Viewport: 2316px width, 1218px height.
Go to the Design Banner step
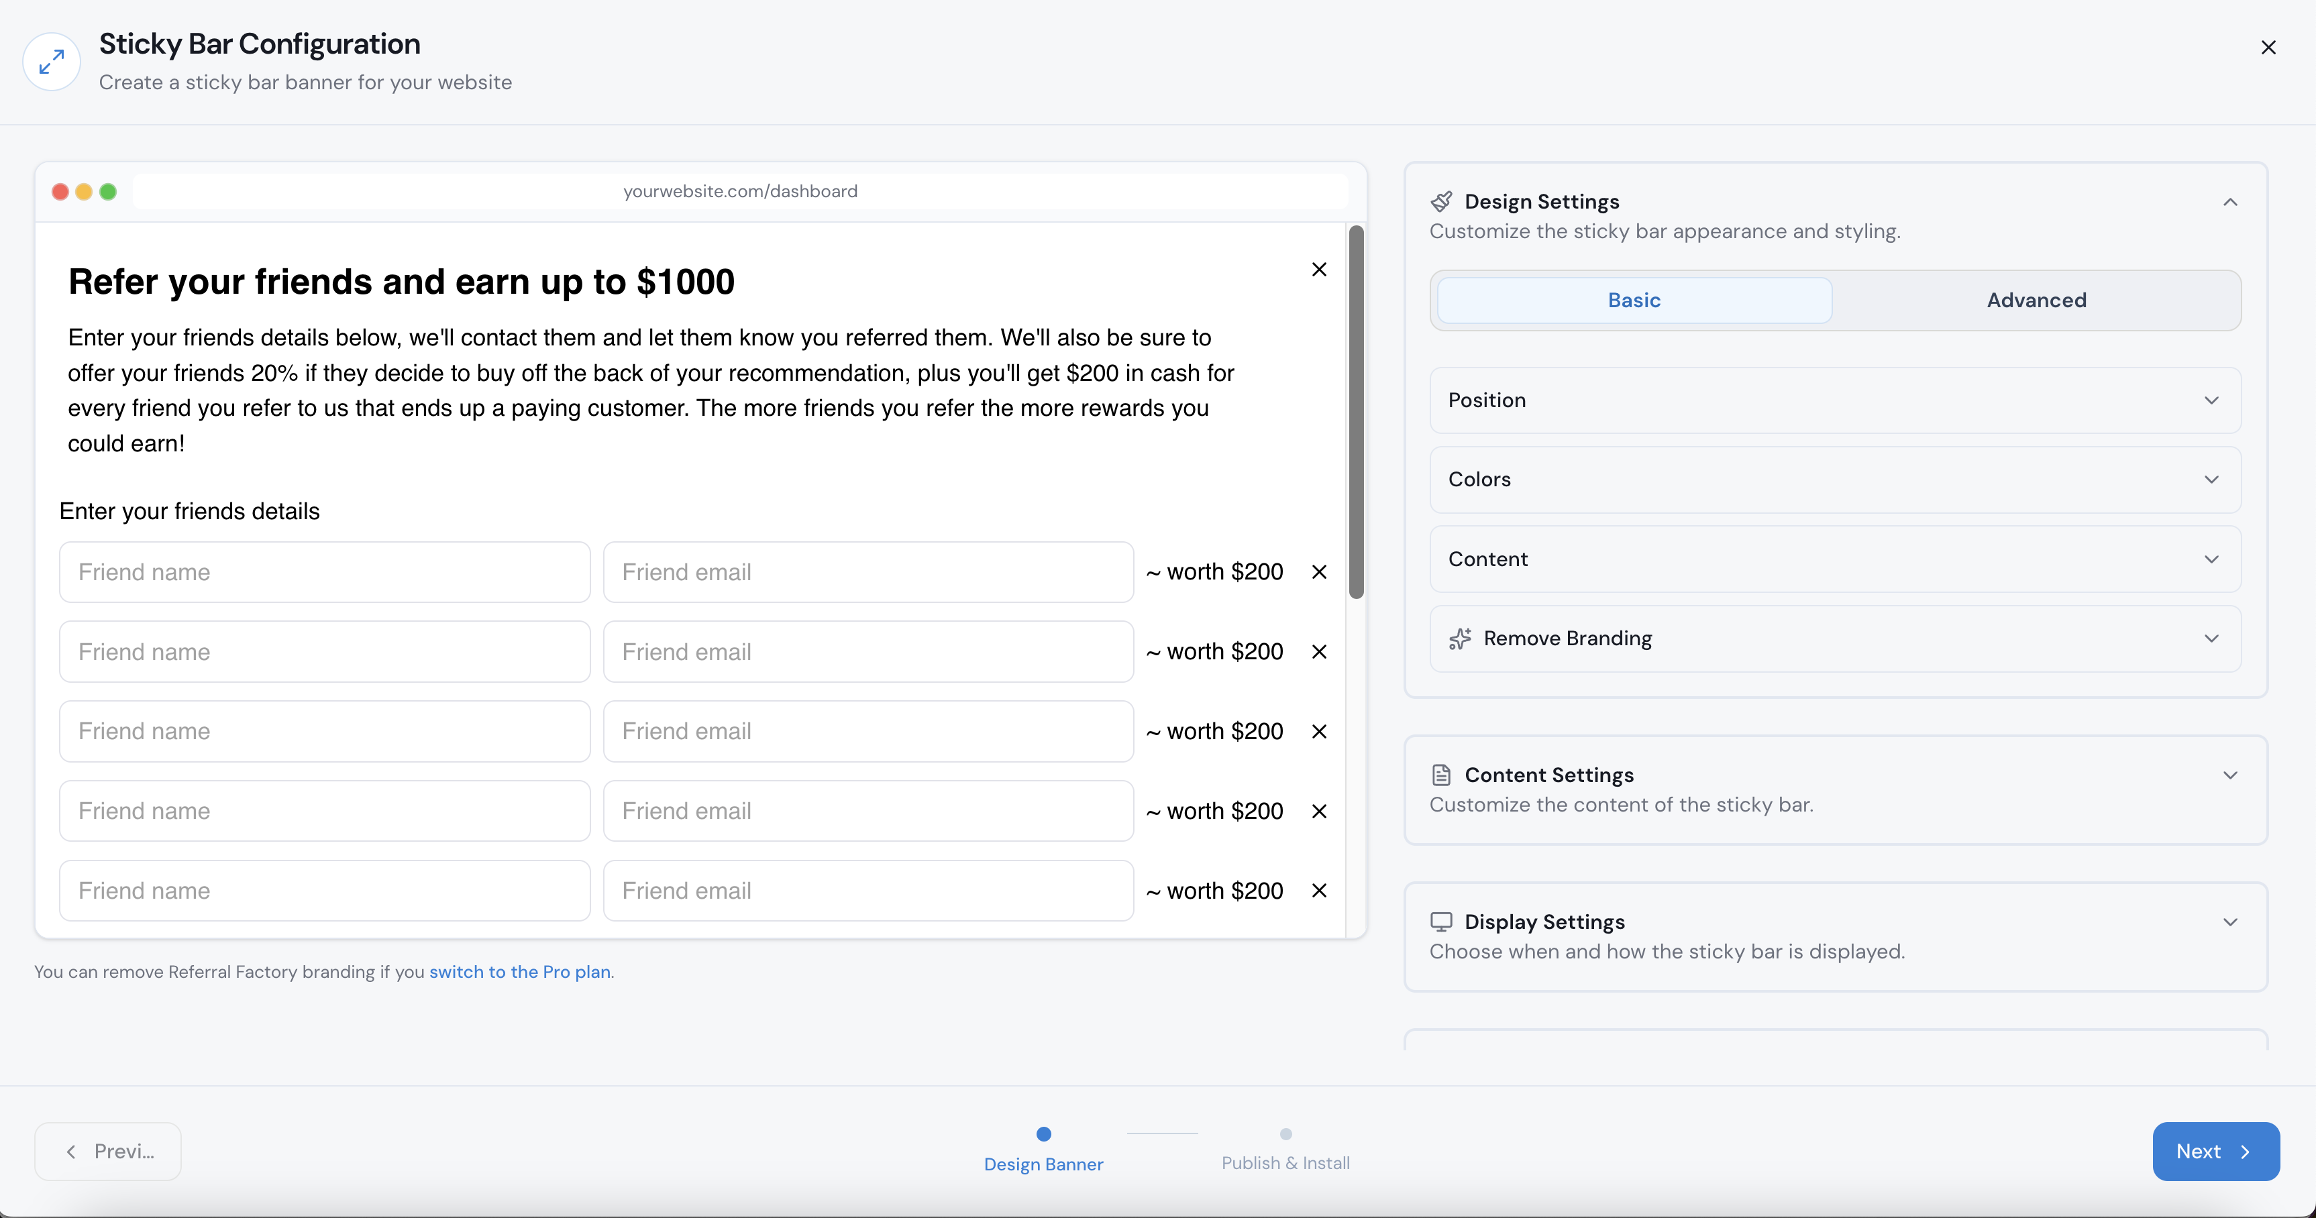click(1043, 1150)
